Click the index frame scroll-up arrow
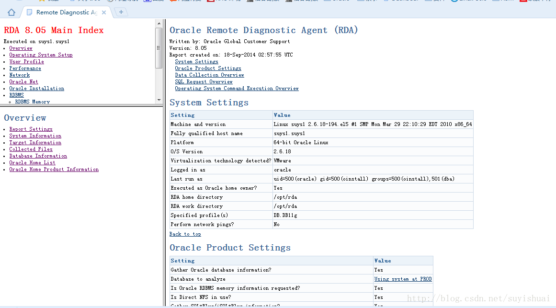This screenshot has width=556, height=308. [x=159, y=23]
